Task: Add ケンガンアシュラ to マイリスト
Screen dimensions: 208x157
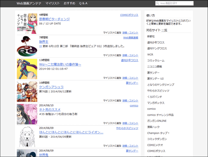Action: click(112, 100)
